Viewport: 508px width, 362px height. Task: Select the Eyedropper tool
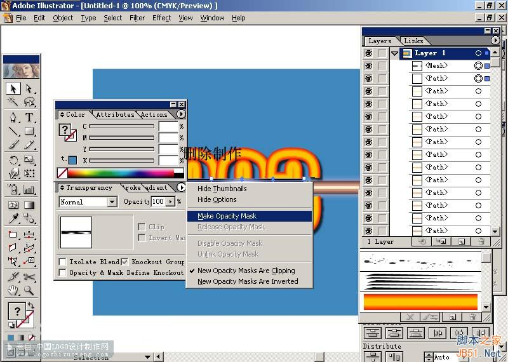point(13,218)
